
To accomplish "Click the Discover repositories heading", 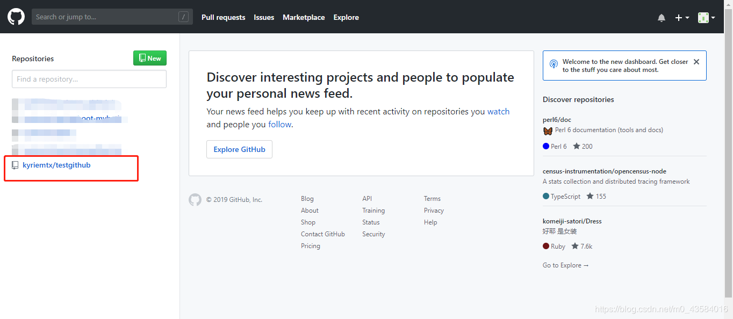I will click(578, 99).
